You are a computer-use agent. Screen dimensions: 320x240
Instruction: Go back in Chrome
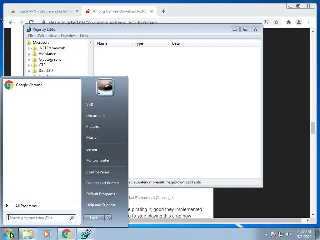coord(11,22)
